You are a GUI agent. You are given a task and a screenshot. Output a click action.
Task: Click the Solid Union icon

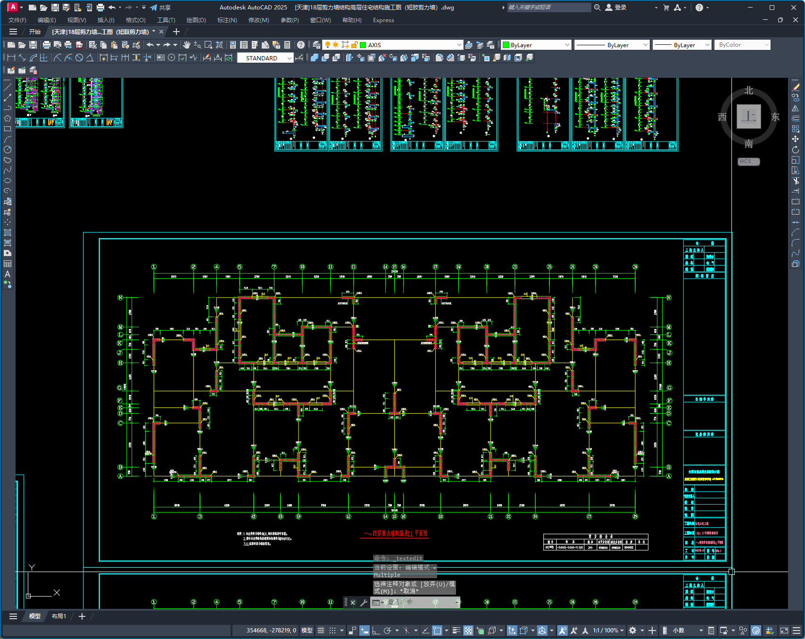pyautogui.click(x=315, y=58)
